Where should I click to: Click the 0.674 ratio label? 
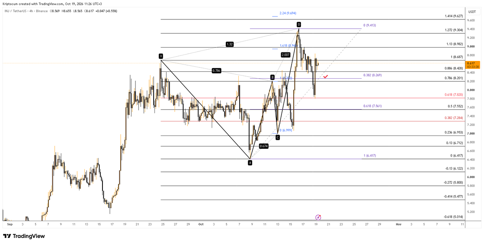pos(264,146)
